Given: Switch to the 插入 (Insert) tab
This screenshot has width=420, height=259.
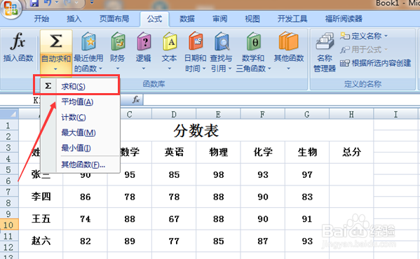Looking at the screenshot, I should (x=74, y=19).
